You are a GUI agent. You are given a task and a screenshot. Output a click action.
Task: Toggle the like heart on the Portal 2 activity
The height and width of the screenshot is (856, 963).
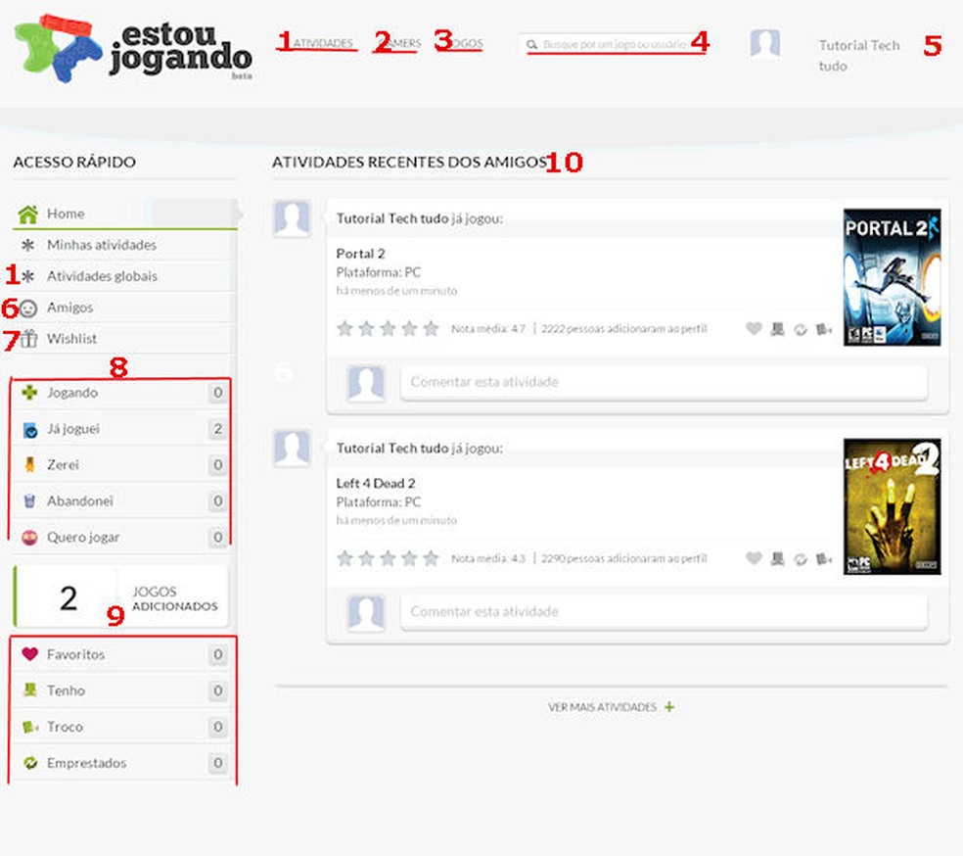[754, 330]
